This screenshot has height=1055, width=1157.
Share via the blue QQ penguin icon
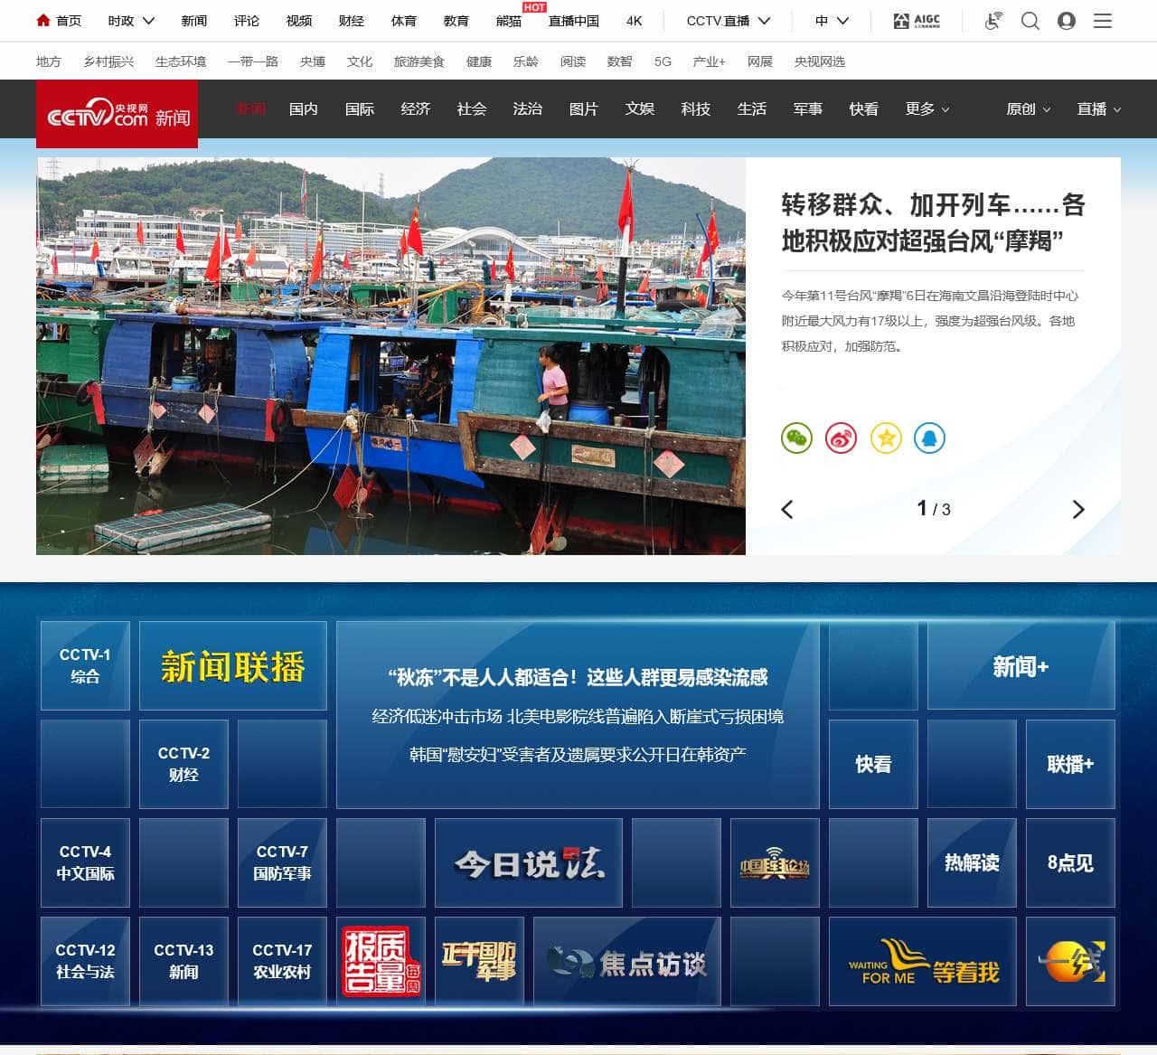[x=929, y=438]
